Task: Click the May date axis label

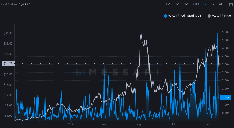Action: point(139,124)
